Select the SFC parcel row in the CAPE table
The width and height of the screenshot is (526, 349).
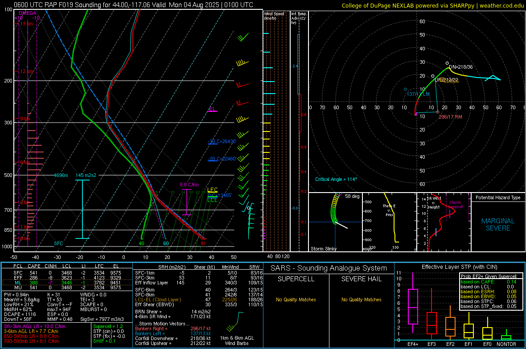[x=67, y=273]
